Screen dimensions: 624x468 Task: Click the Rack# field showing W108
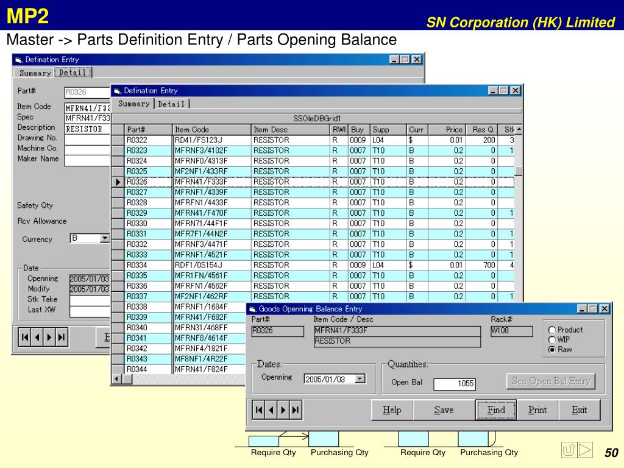511,331
